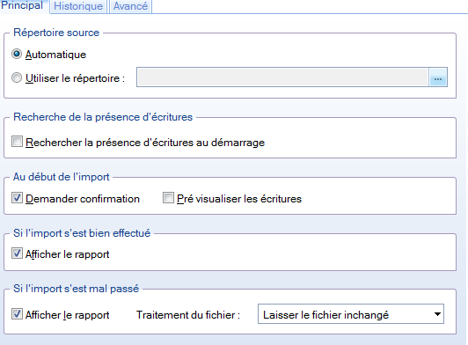
Task: Click the browse ellipsis button for répertoire
Action: pos(438,77)
